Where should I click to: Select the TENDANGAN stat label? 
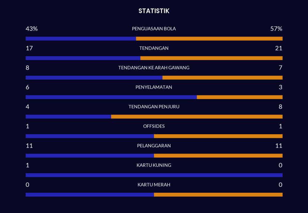coord(154,48)
